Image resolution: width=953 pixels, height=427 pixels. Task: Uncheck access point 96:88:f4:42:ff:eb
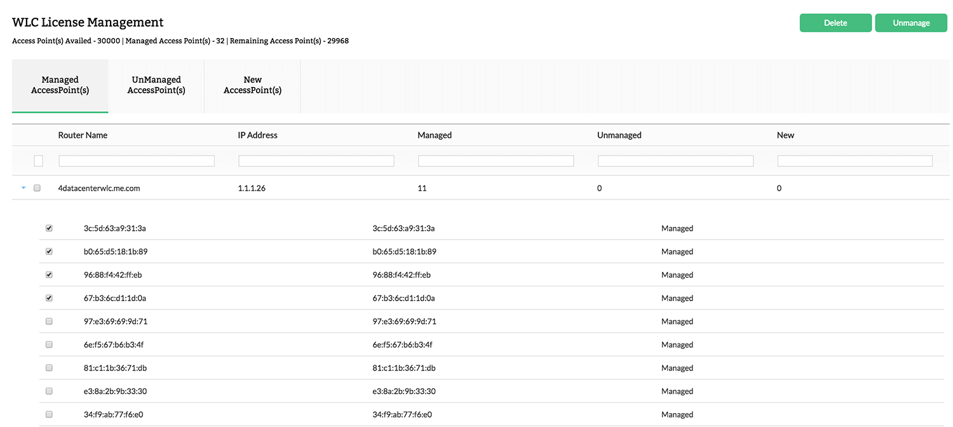pos(49,274)
